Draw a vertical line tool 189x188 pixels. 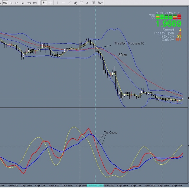click(x=57, y=3)
